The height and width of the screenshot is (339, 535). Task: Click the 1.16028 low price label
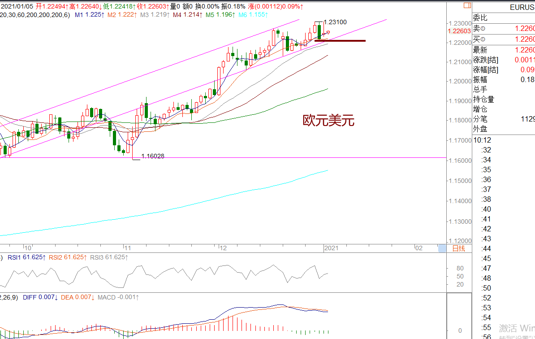click(152, 156)
